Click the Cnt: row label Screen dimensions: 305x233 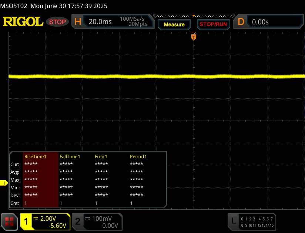pyautogui.click(x=14, y=203)
